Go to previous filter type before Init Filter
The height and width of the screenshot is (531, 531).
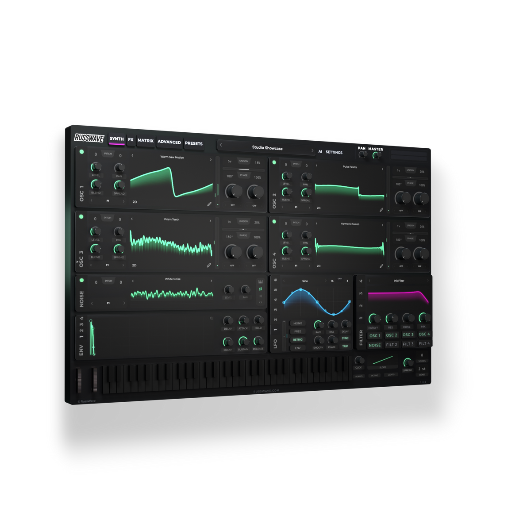pyautogui.click(x=369, y=281)
